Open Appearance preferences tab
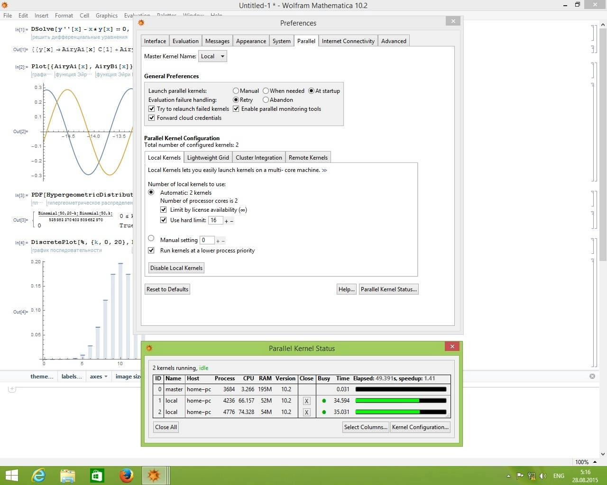Image resolution: width=607 pixels, height=485 pixels. click(x=251, y=41)
